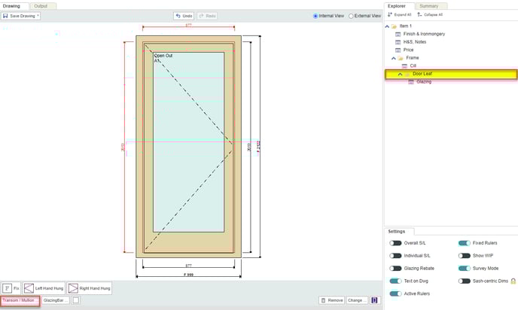Click the Fix sash type icon
This screenshot has width=518, height=310.
pos(7,287)
